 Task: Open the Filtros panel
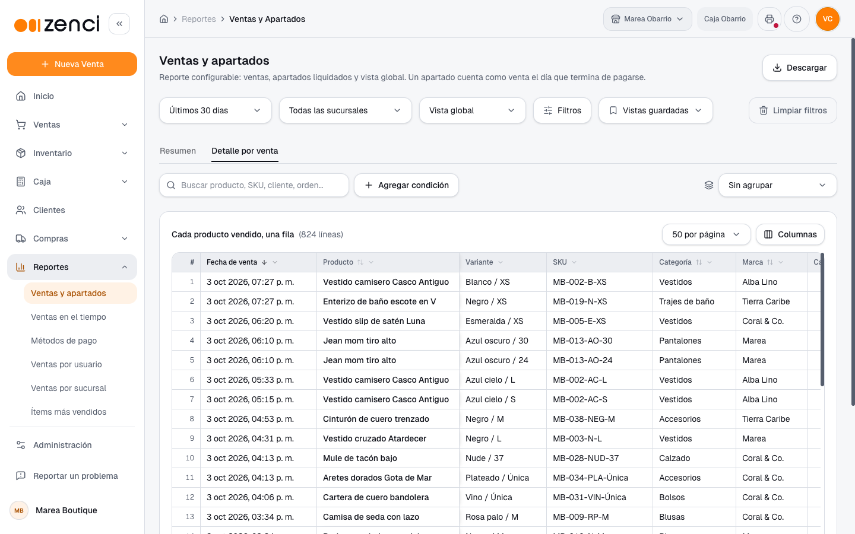tap(562, 110)
